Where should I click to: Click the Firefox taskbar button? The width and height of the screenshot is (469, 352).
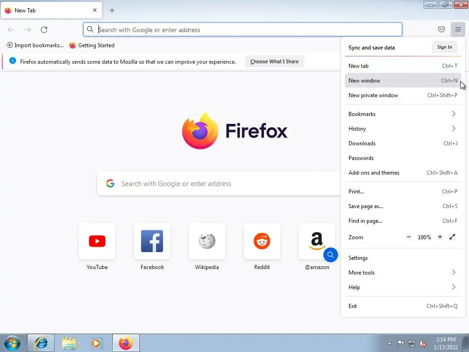coord(126,343)
